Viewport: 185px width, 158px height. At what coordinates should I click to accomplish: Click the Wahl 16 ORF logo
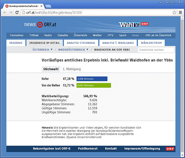pos(133,25)
